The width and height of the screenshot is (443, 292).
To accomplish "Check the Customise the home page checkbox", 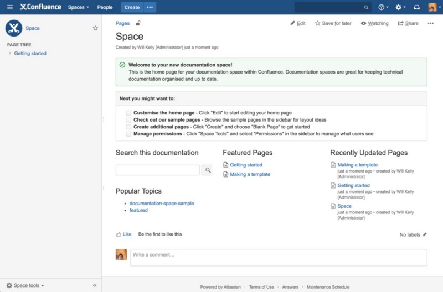I will click(x=128, y=113).
